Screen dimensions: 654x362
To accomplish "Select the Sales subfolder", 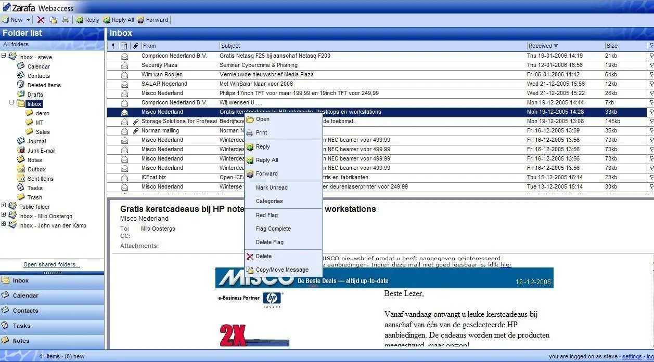I will pos(43,132).
